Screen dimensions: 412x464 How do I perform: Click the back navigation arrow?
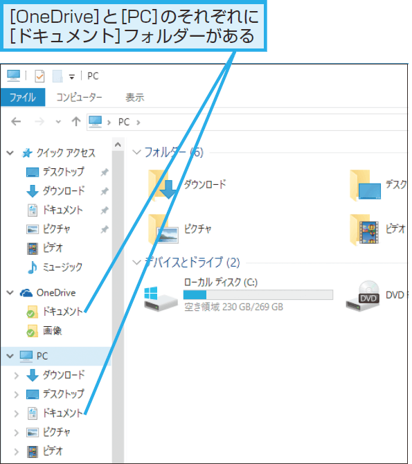click(x=16, y=122)
